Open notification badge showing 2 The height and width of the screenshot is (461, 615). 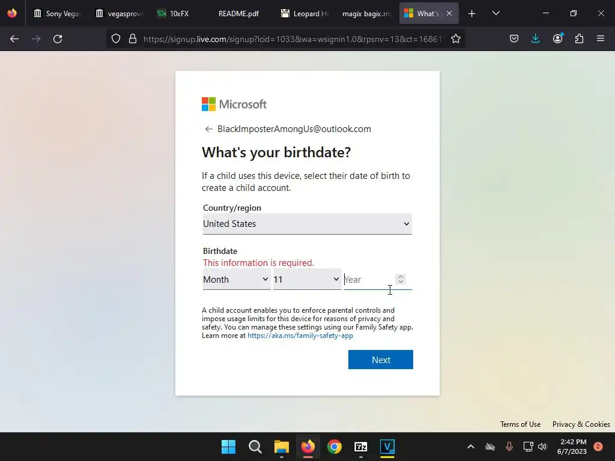(598, 447)
